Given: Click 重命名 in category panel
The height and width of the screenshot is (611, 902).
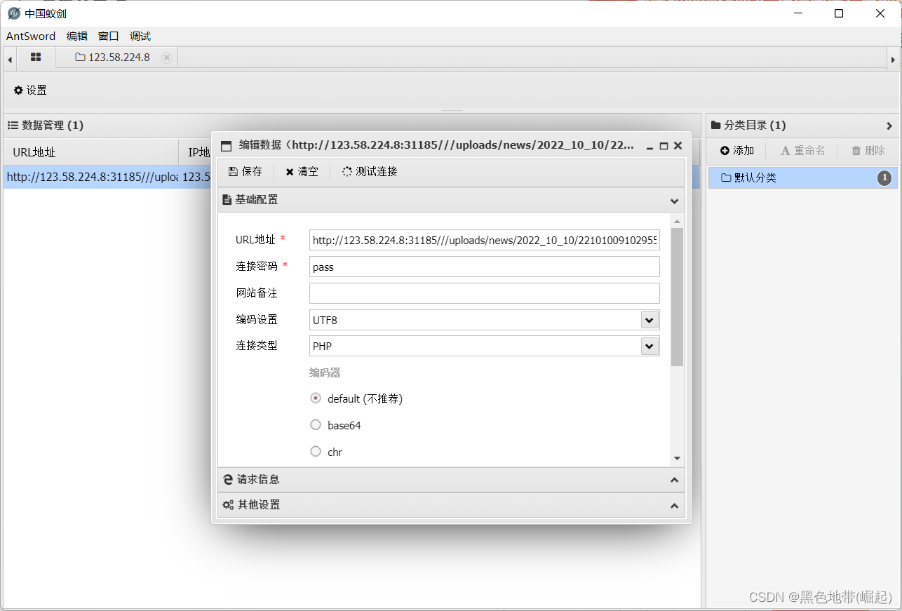Looking at the screenshot, I should (x=802, y=150).
